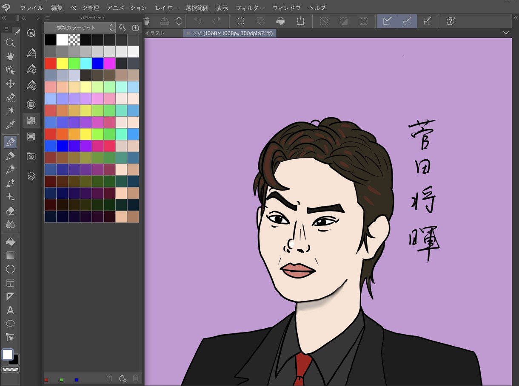
Task: Select the Decoration sparkle tool
Action: pos(10,197)
